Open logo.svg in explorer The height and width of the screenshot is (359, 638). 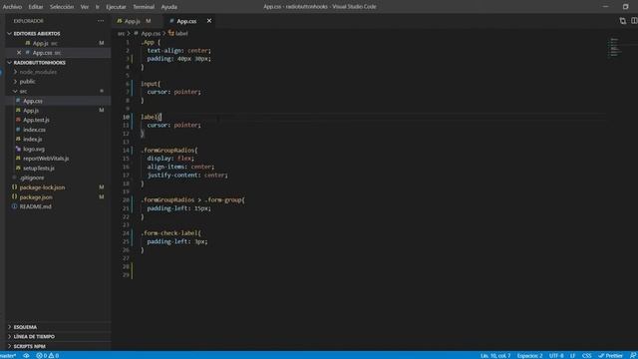[34, 149]
